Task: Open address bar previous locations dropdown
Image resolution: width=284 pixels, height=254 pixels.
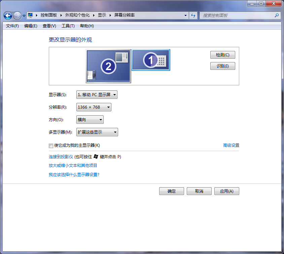Action: tap(185, 16)
